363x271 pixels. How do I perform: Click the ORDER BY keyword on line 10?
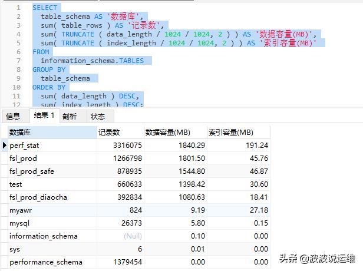point(49,87)
